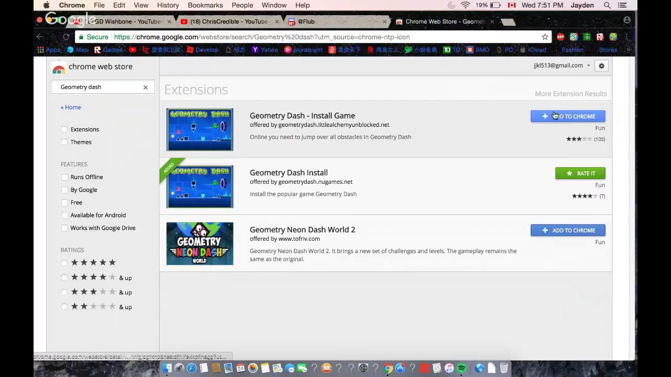
Task: Open the Trash in the Dock
Action: (x=504, y=369)
